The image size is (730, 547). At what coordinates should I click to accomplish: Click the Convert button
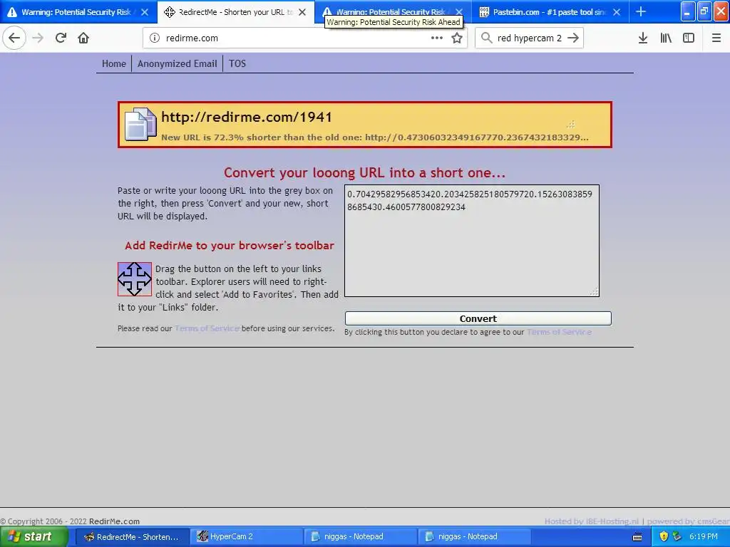pyautogui.click(x=478, y=318)
